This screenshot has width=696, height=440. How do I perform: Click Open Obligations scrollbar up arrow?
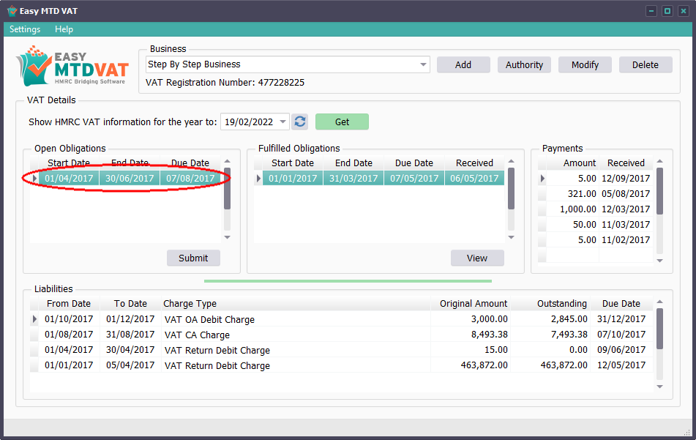pyautogui.click(x=228, y=162)
